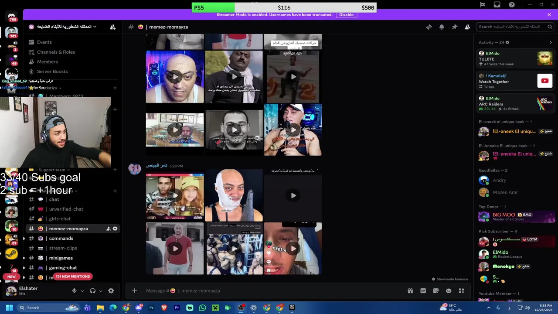Click the Windows taskbar Search box
This screenshot has height=314, width=558.
(x=48, y=308)
